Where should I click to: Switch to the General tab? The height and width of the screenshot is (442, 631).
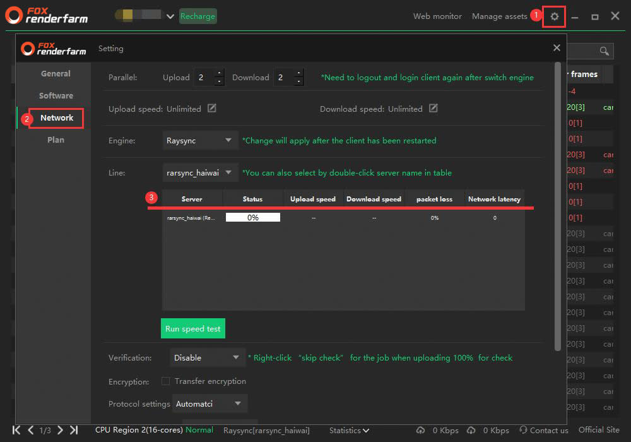click(x=56, y=74)
